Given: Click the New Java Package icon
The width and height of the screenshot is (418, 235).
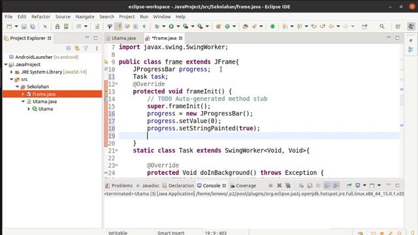Looking at the screenshot, I should pos(219,26).
